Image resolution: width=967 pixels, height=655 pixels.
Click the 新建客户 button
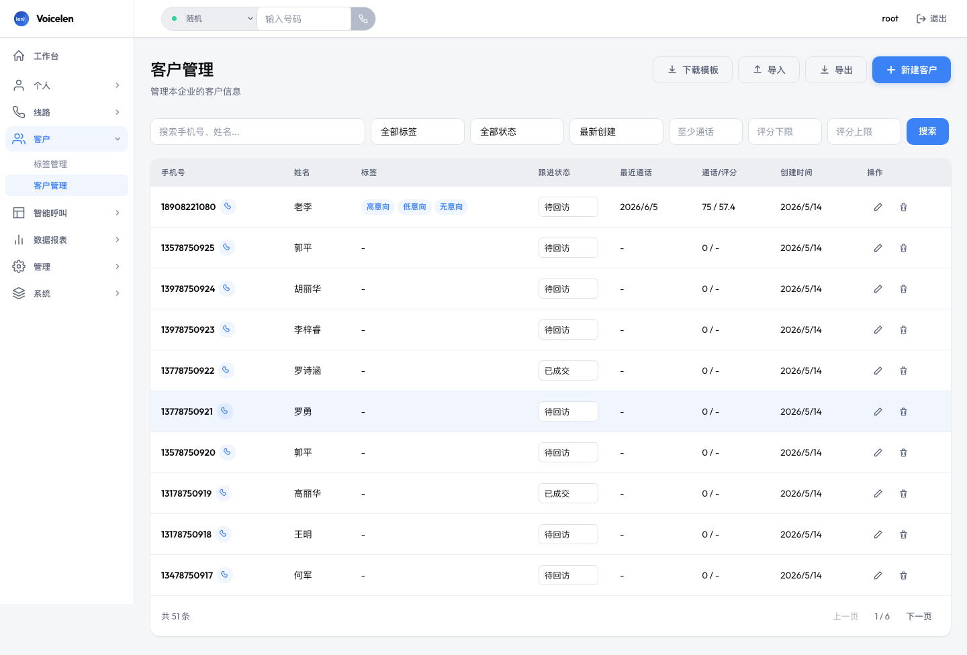pyautogui.click(x=911, y=70)
